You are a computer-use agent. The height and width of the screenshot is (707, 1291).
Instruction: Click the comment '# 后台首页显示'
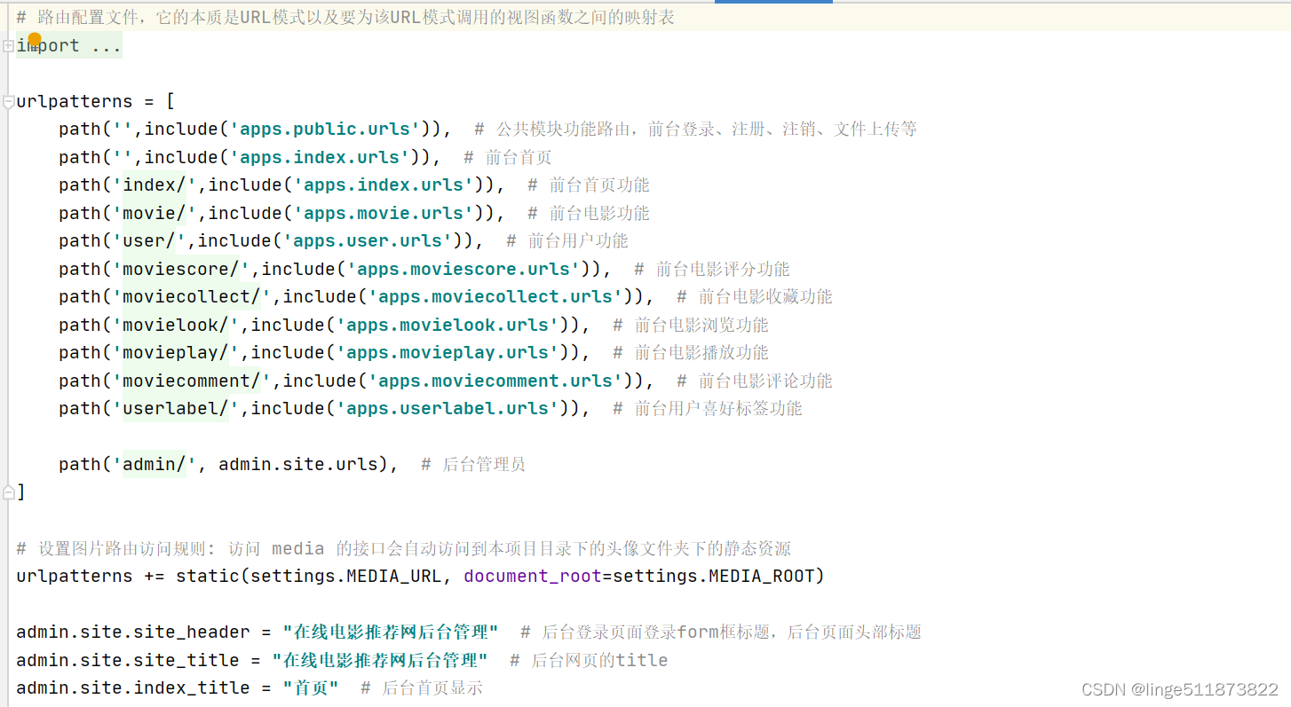pyautogui.click(x=422, y=687)
